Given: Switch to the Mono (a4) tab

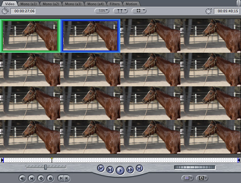Looking at the screenshot, I should [95, 4].
